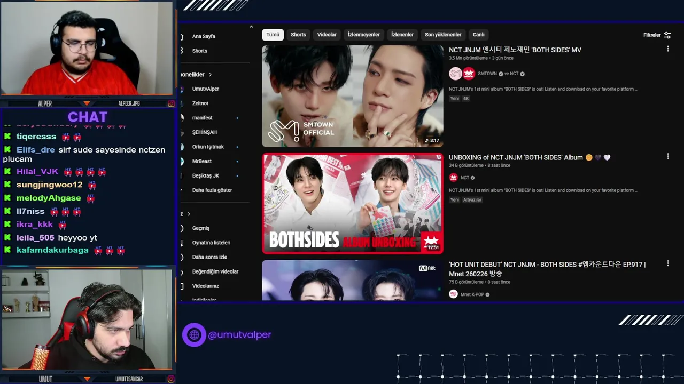This screenshot has width=684, height=384.
Task: Select the İzlenenler filter chip
Action: click(402, 35)
